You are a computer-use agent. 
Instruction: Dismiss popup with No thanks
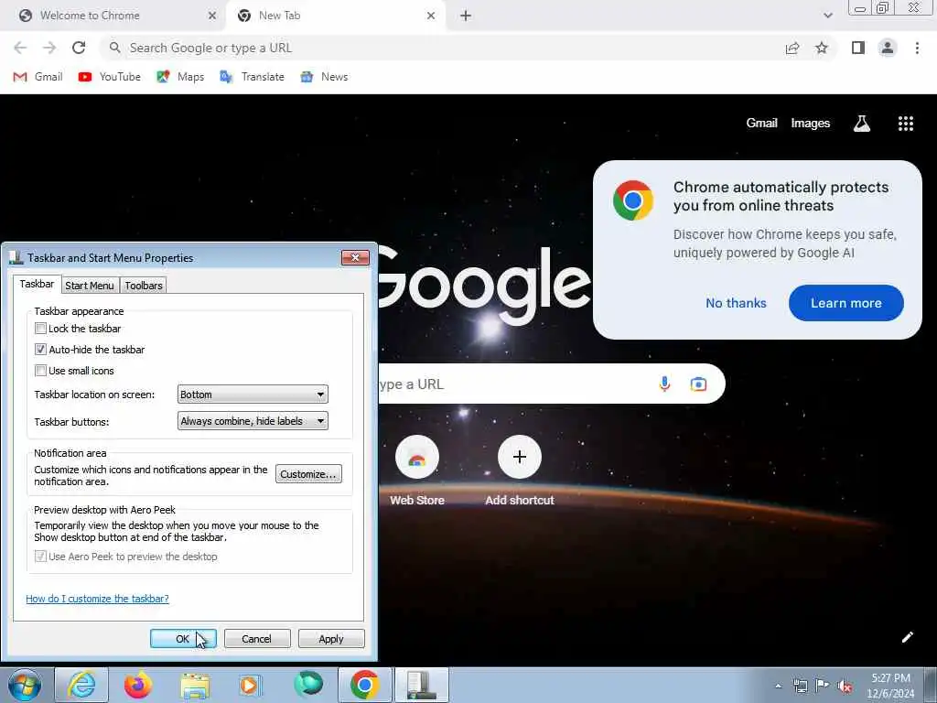tap(736, 303)
